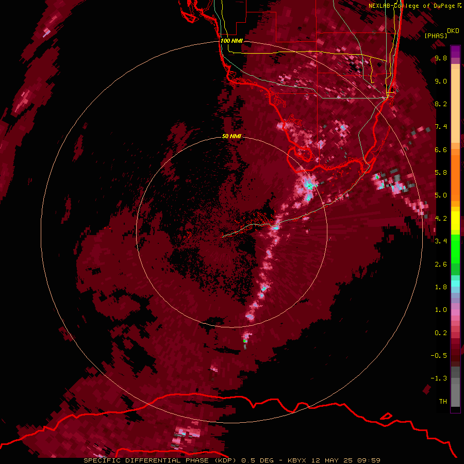Click the 5.8 value on color scale
Viewport: 464px width, 464px height.
(x=441, y=173)
